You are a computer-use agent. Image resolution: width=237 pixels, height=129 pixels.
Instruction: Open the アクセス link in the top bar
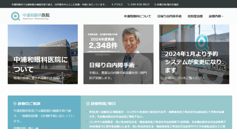(x=118, y=5)
